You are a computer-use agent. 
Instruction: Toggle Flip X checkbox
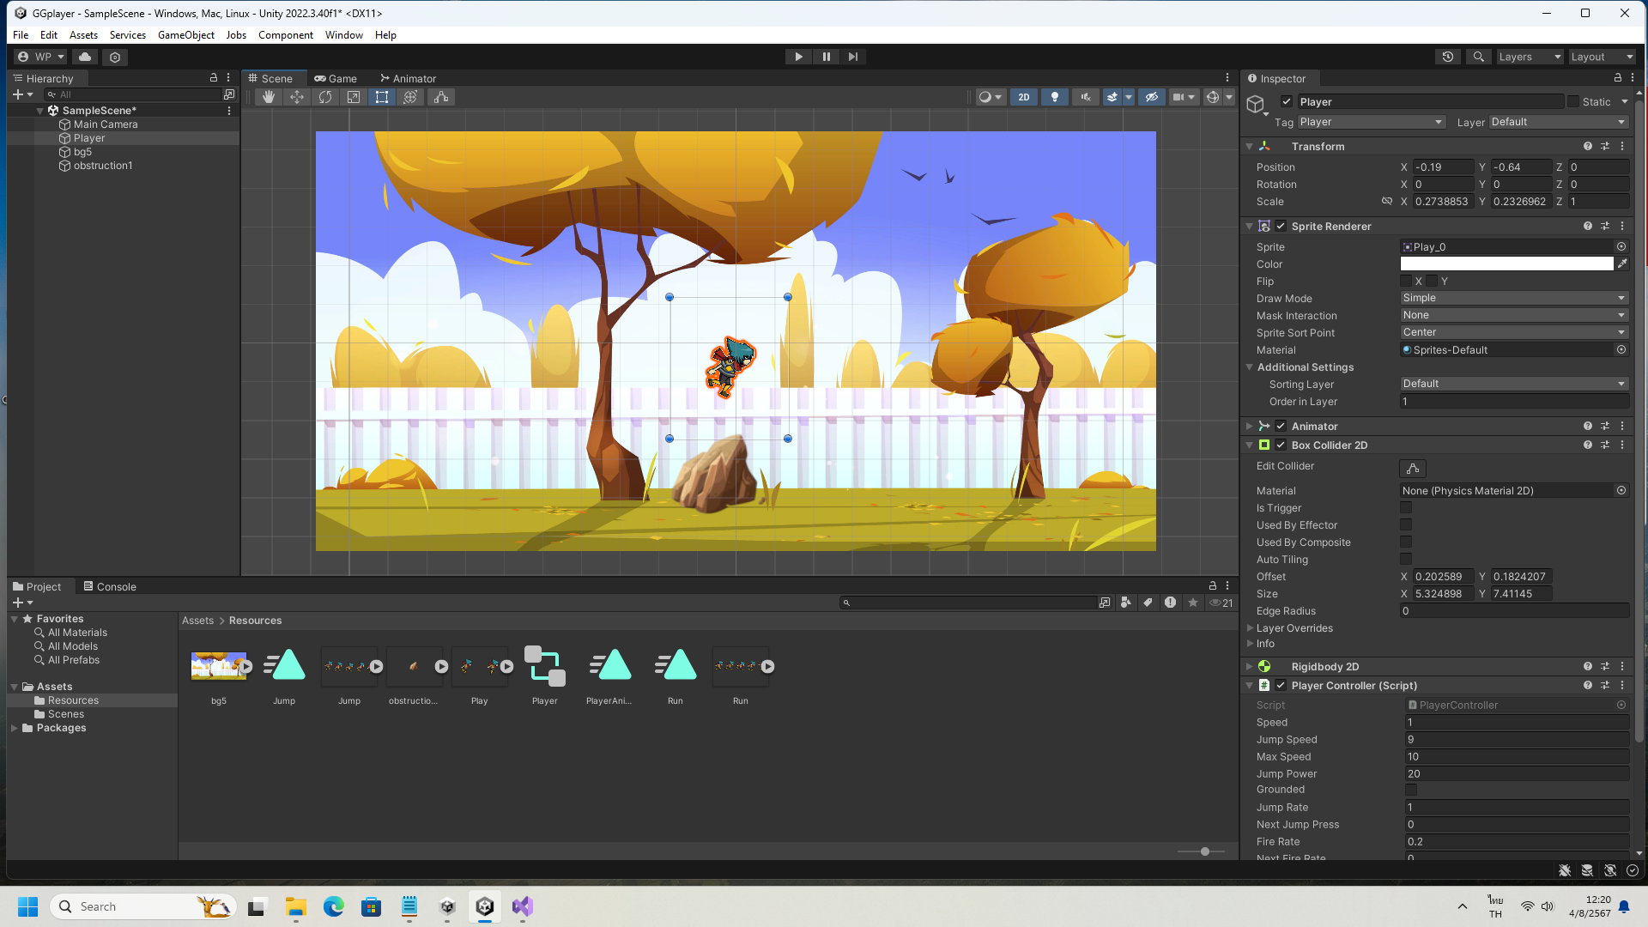coord(1406,281)
